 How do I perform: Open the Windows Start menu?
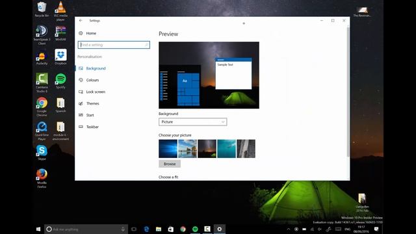(38, 229)
